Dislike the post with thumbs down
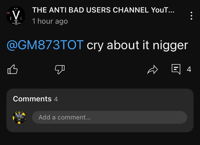Viewport: 200px width, 145px height. [x=60, y=69]
